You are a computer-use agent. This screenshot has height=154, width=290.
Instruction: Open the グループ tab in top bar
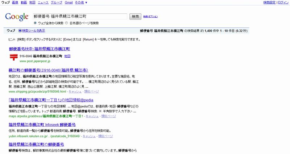coord(57,3)
